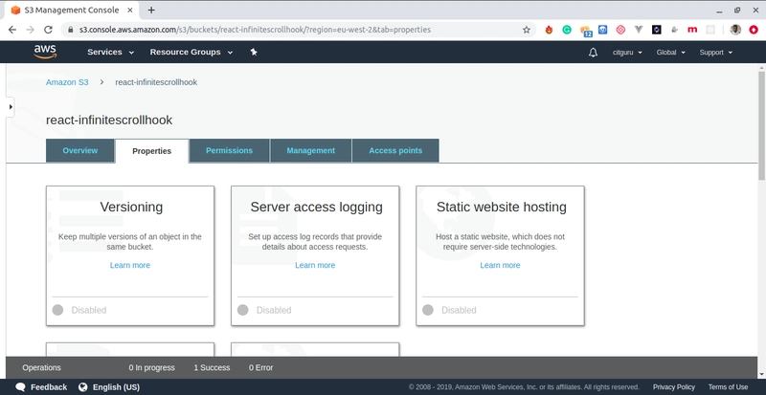Viewport: 766px width, 395px height.
Task: Reload the page with refresh icon
Action: pyautogui.click(x=48, y=30)
